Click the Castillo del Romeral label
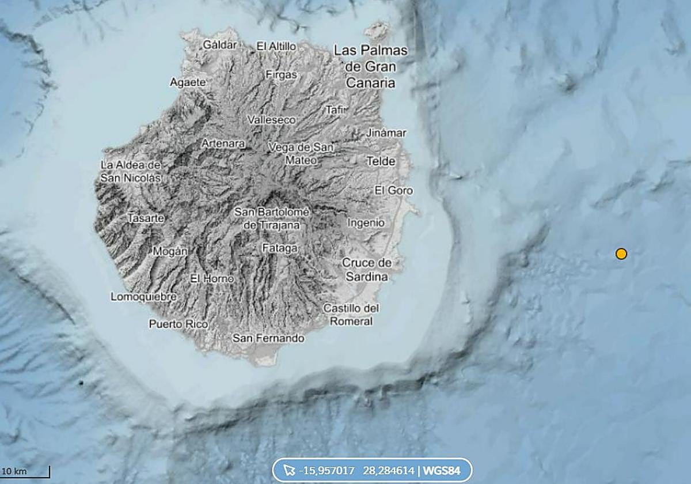 coord(351,315)
